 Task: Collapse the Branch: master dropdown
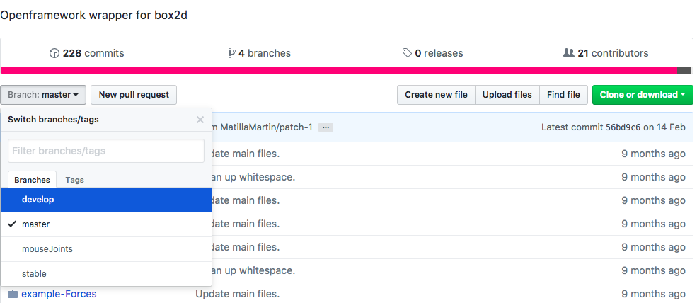43,95
